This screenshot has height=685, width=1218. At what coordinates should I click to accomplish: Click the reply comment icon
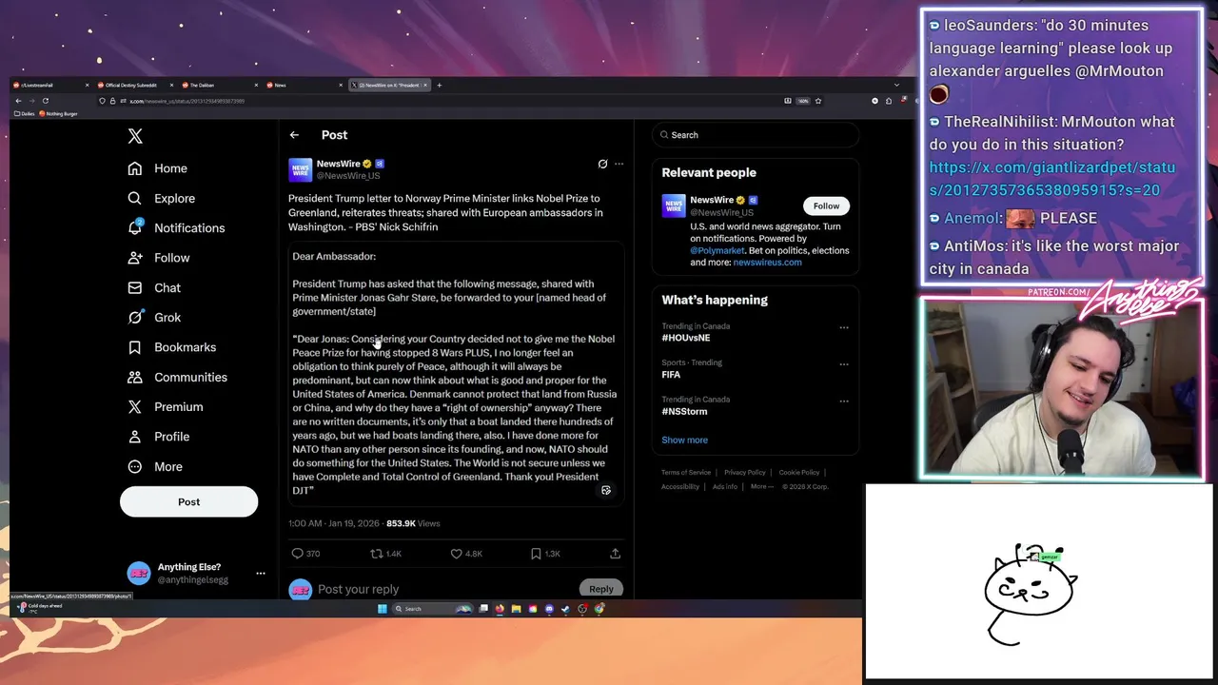[x=298, y=554]
